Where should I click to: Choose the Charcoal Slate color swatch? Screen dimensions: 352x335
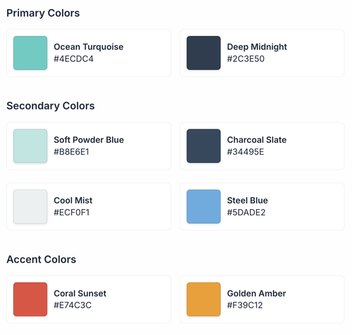pos(203,146)
